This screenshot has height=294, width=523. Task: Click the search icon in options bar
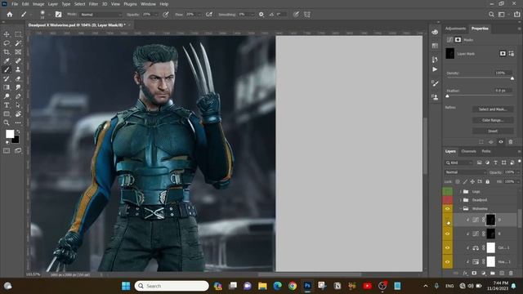[x=491, y=15]
